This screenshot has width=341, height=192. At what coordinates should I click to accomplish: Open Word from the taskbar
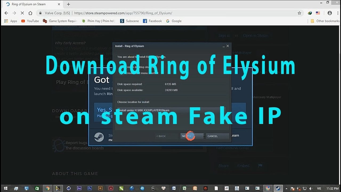[x=174, y=188]
